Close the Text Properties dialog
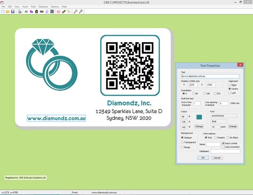Image resolution: width=253 pixels, height=195 pixels. pyautogui.click(x=240, y=65)
